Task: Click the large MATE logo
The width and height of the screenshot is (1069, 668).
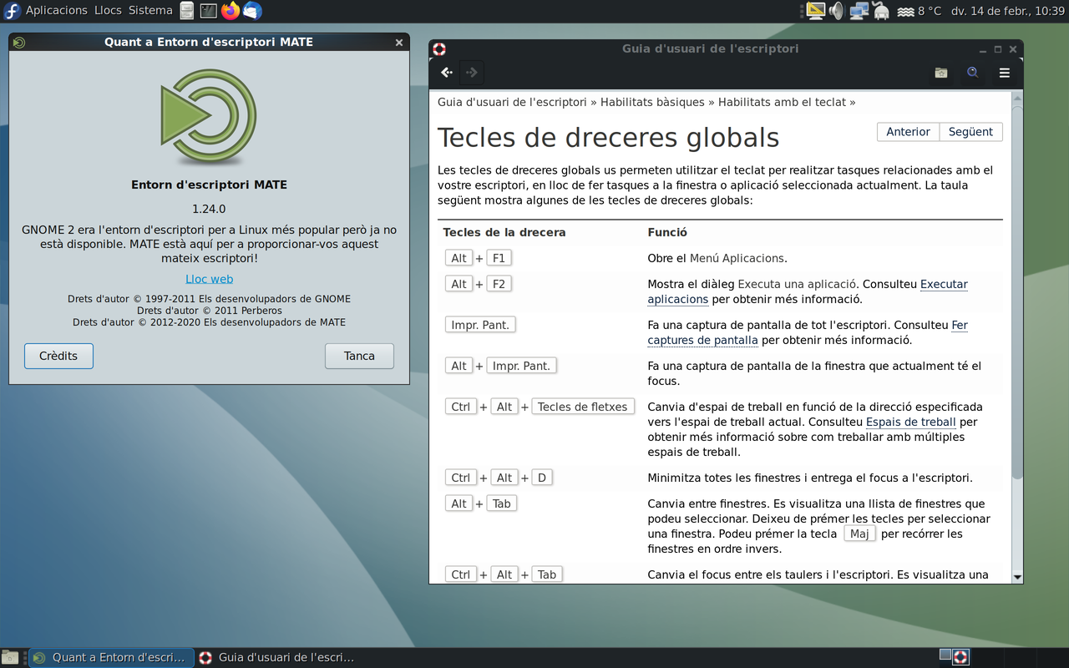Action: (x=209, y=117)
